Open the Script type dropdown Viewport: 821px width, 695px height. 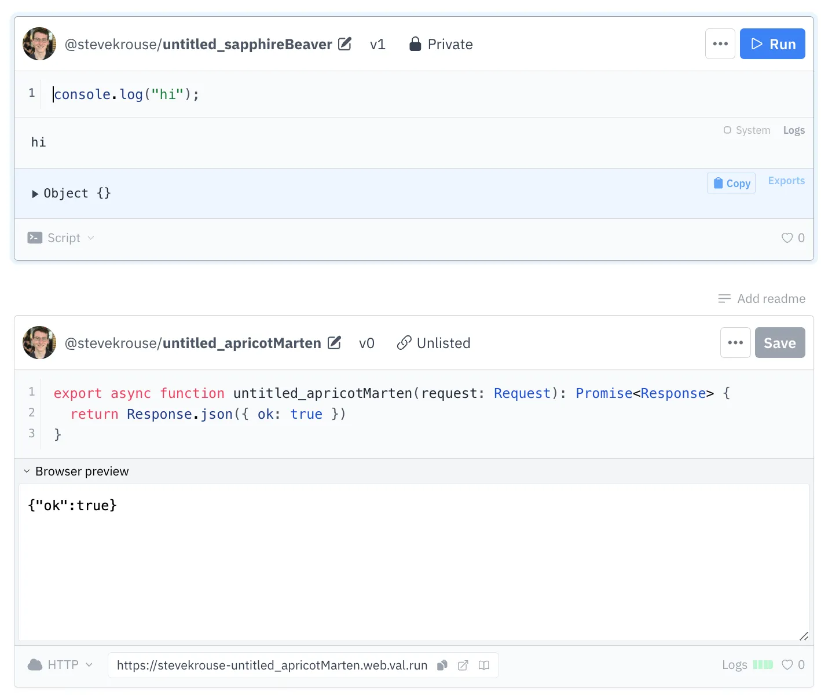(61, 237)
